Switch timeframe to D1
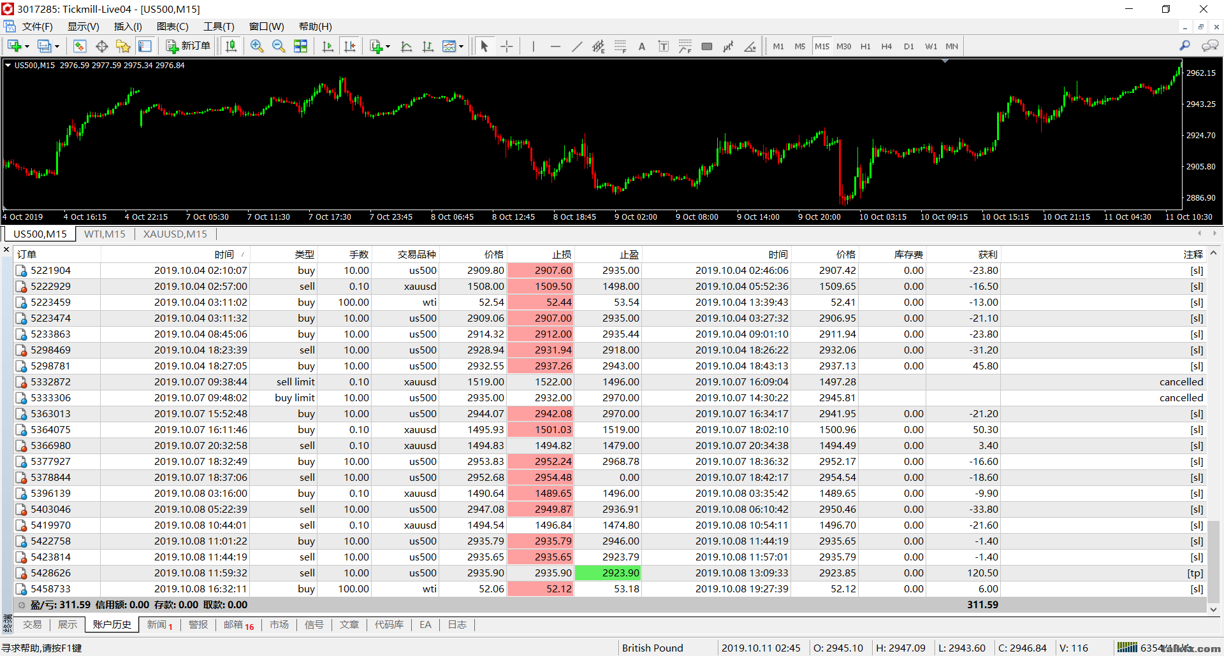The width and height of the screenshot is (1224, 656). (909, 46)
